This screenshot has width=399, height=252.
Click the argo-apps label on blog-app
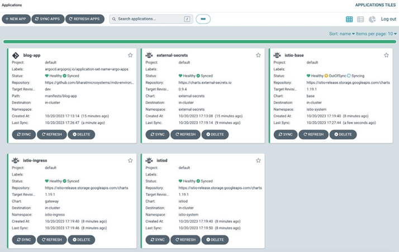pos(87,69)
